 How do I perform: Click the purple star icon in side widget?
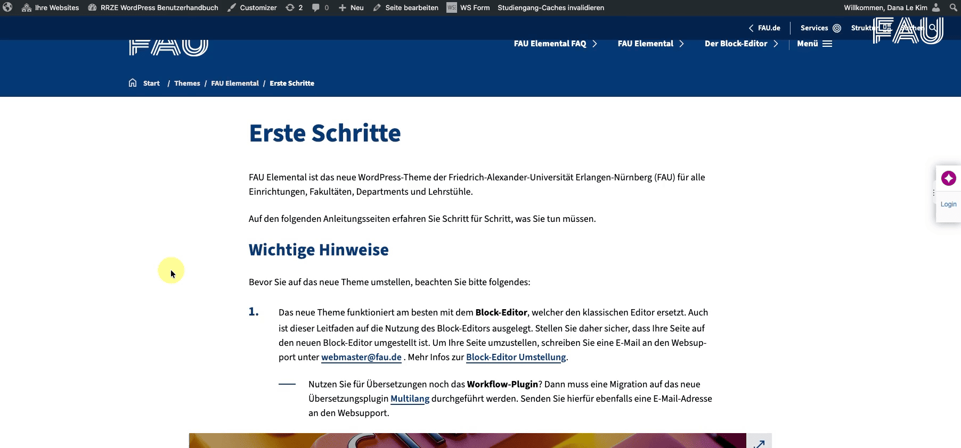pyautogui.click(x=948, y=178)
